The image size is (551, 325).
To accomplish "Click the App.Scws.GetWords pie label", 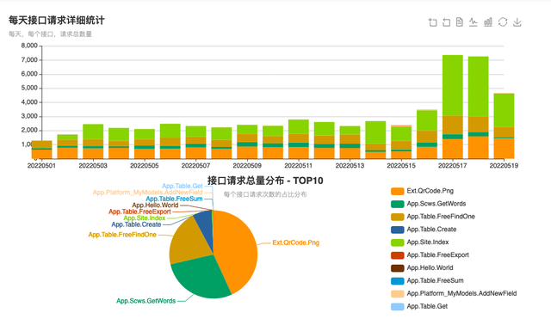I will pyautogui.click(x=145, y=301).
